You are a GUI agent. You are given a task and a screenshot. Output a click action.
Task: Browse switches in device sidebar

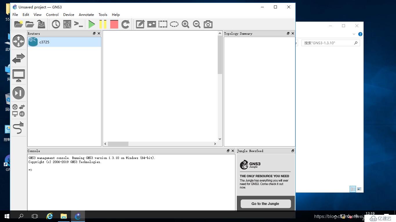click(x=19, y=58)
